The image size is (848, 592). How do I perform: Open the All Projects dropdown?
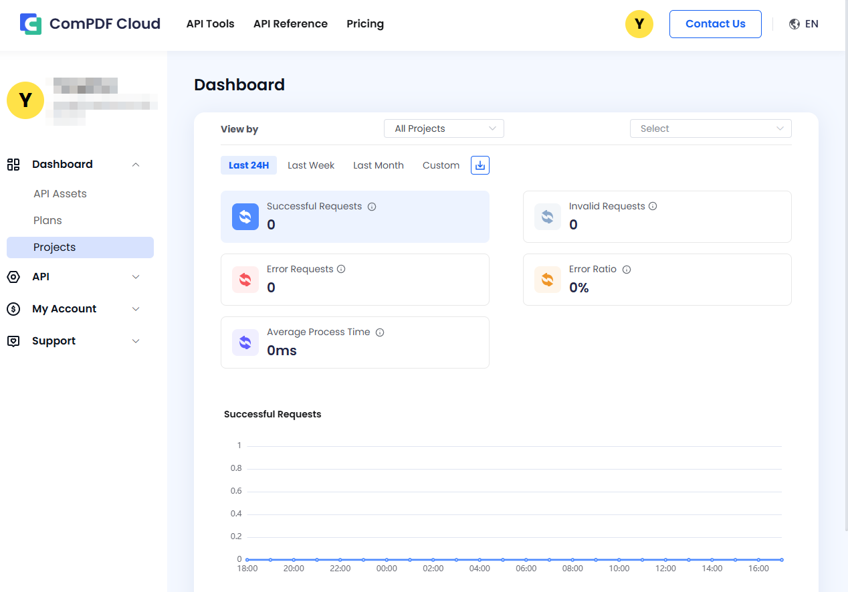coord(443,128)
